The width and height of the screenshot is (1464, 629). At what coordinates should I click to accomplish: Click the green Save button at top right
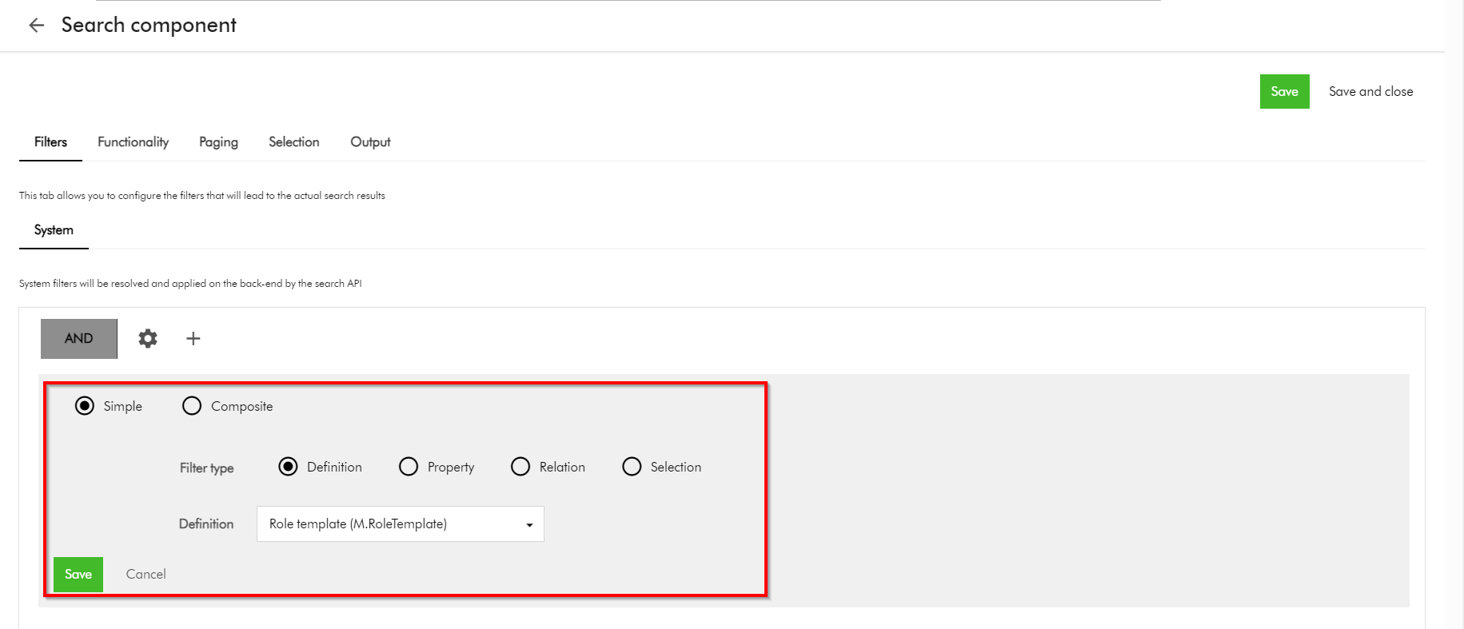point(1284,92)
